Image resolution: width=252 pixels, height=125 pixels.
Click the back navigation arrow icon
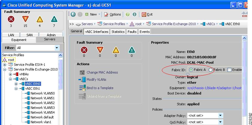pos(73,14)
